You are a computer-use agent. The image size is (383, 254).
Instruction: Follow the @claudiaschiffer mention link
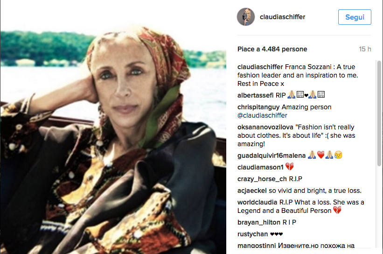pyautogui.click(x=262, y=115)
